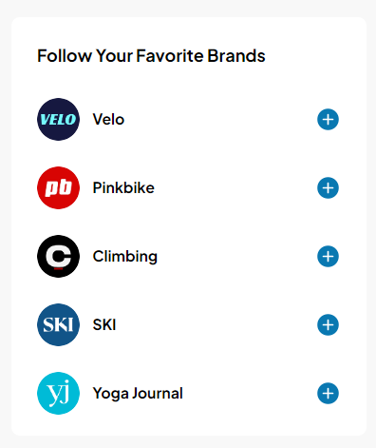Screen dimensions: 376x448
Task: Follow SKI via the plus button
Action: (x=328, y=325)
